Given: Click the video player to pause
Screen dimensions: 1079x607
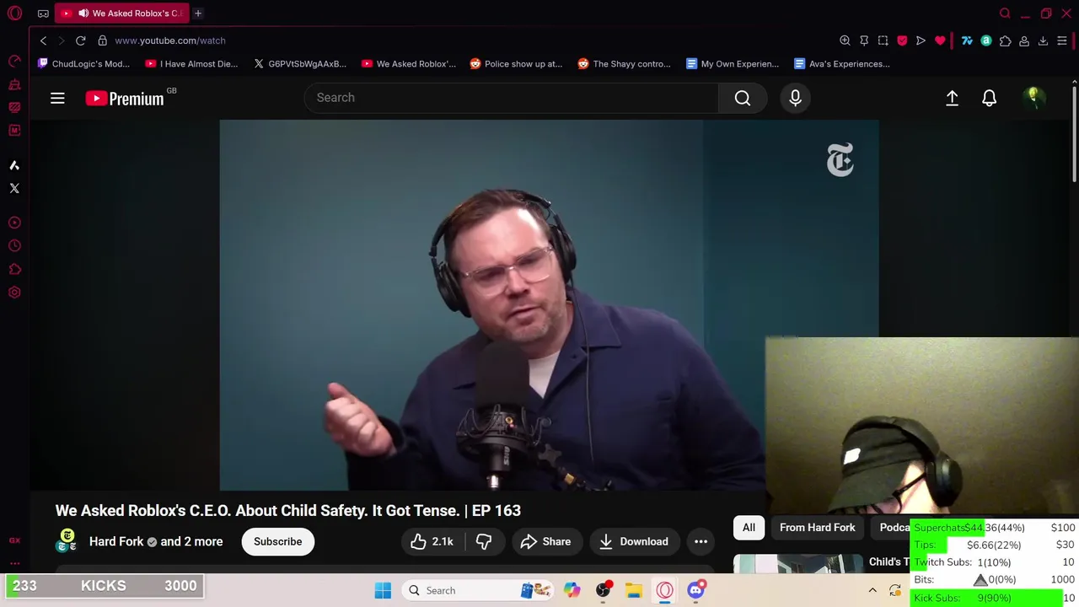Looking at the screenshot, I should pyautogui.click(x=493, y=304).
